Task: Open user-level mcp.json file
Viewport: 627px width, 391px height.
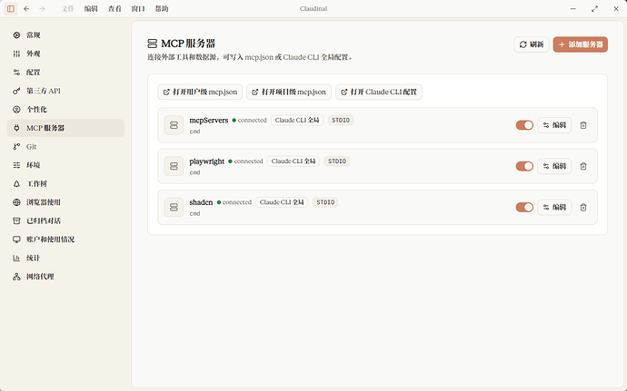Action: [200, 92]
